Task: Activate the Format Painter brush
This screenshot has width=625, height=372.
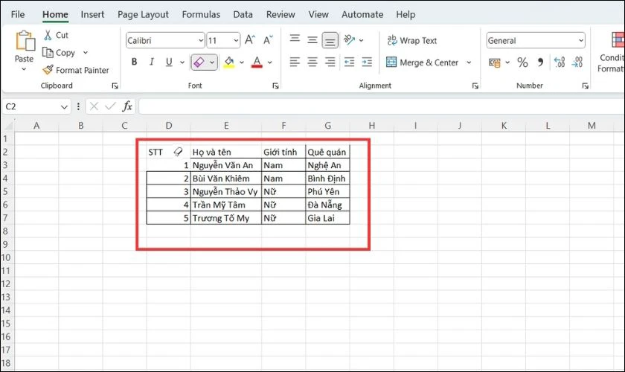Action: point(48,70)
